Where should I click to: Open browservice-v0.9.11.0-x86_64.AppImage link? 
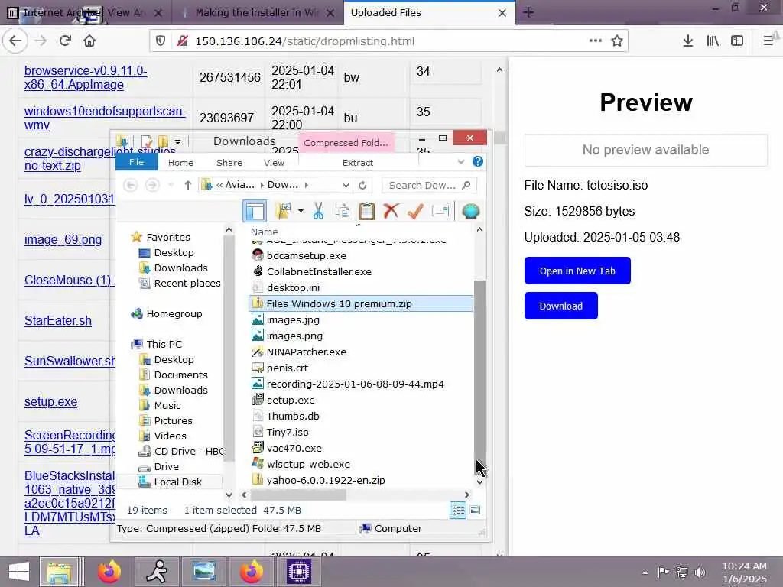click(x=86, y=77)
